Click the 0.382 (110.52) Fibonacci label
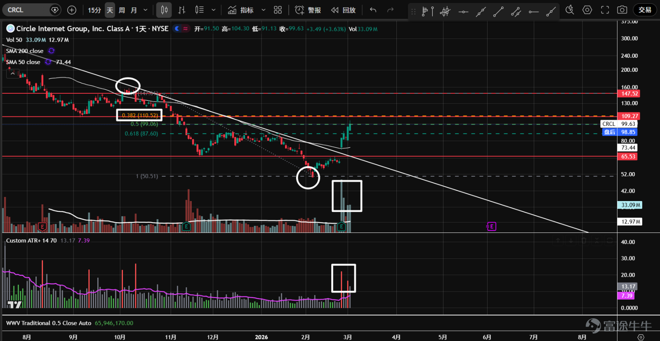 (x=140, y=115)
